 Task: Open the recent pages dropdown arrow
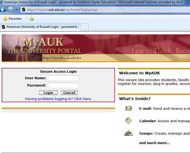[16, 10]
